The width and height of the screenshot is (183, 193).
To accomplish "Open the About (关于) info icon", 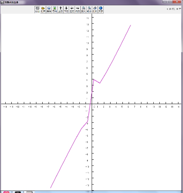I will [x=100, y=10].
